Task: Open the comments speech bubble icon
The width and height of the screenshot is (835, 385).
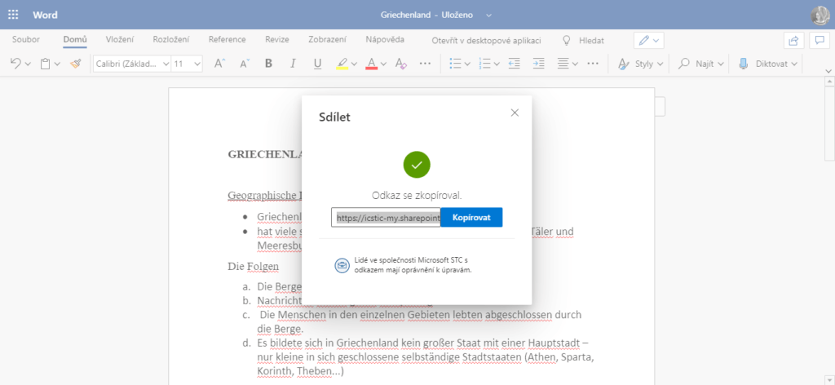Action: coord(818,40)
